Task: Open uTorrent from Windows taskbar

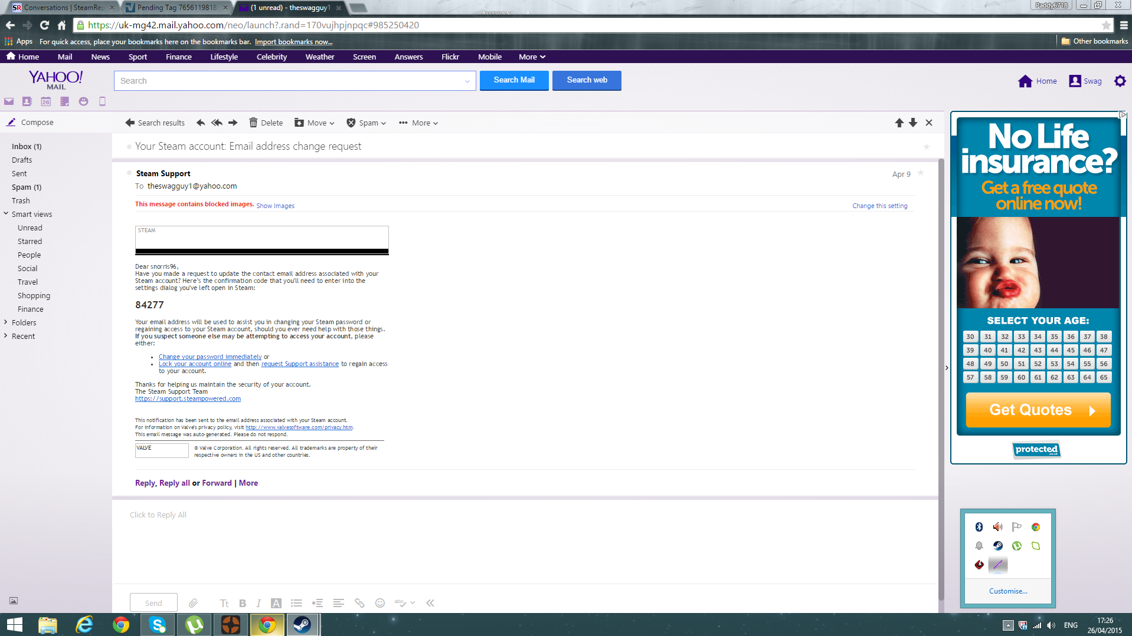Action: point(194,625)
